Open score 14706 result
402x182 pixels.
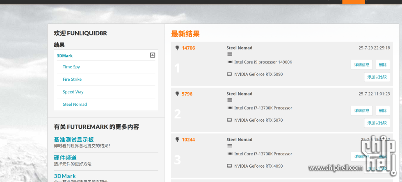188,48
